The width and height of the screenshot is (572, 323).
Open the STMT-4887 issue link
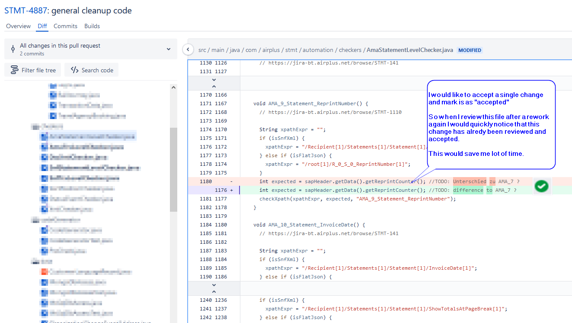24,10
